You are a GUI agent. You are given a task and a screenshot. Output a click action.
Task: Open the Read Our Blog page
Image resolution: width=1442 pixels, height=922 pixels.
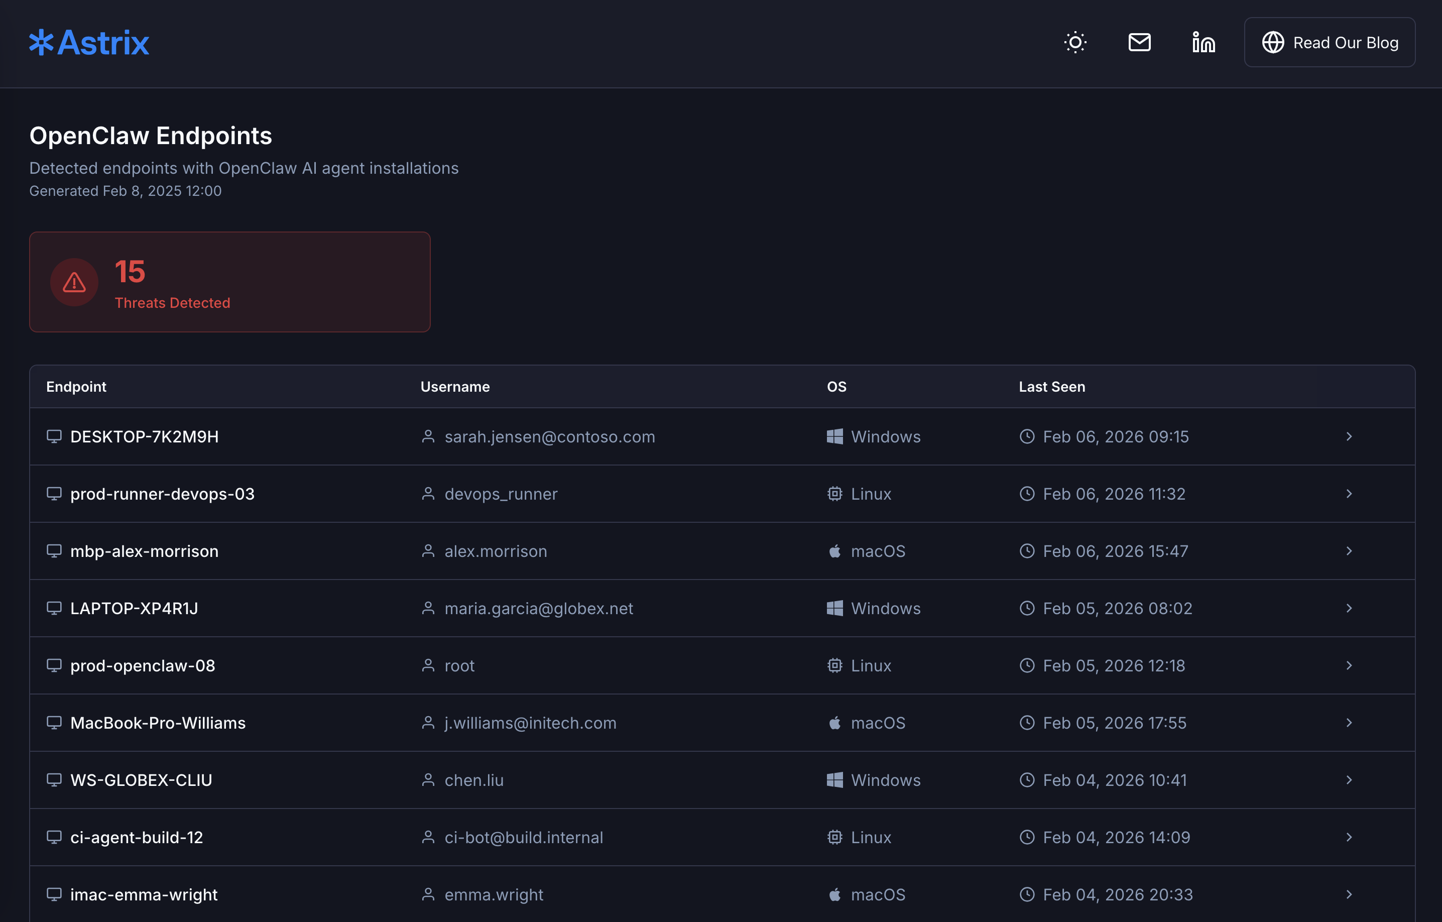1330,42
